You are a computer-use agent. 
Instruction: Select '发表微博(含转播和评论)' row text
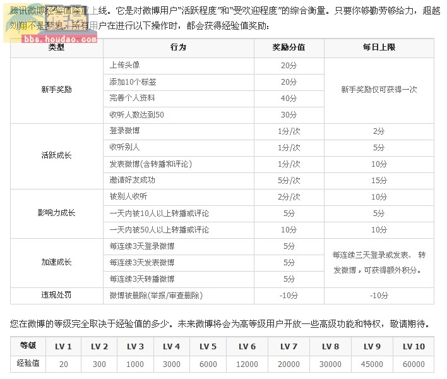pos(151,164)
